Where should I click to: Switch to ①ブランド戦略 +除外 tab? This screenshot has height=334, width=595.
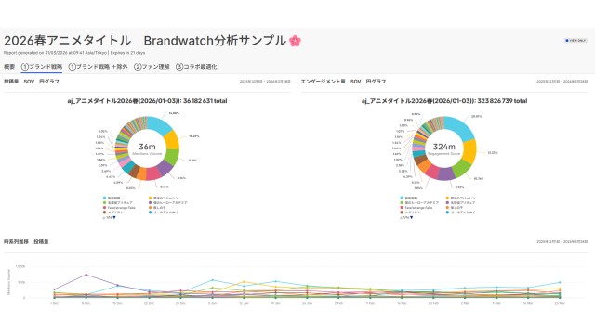point(98,67)
